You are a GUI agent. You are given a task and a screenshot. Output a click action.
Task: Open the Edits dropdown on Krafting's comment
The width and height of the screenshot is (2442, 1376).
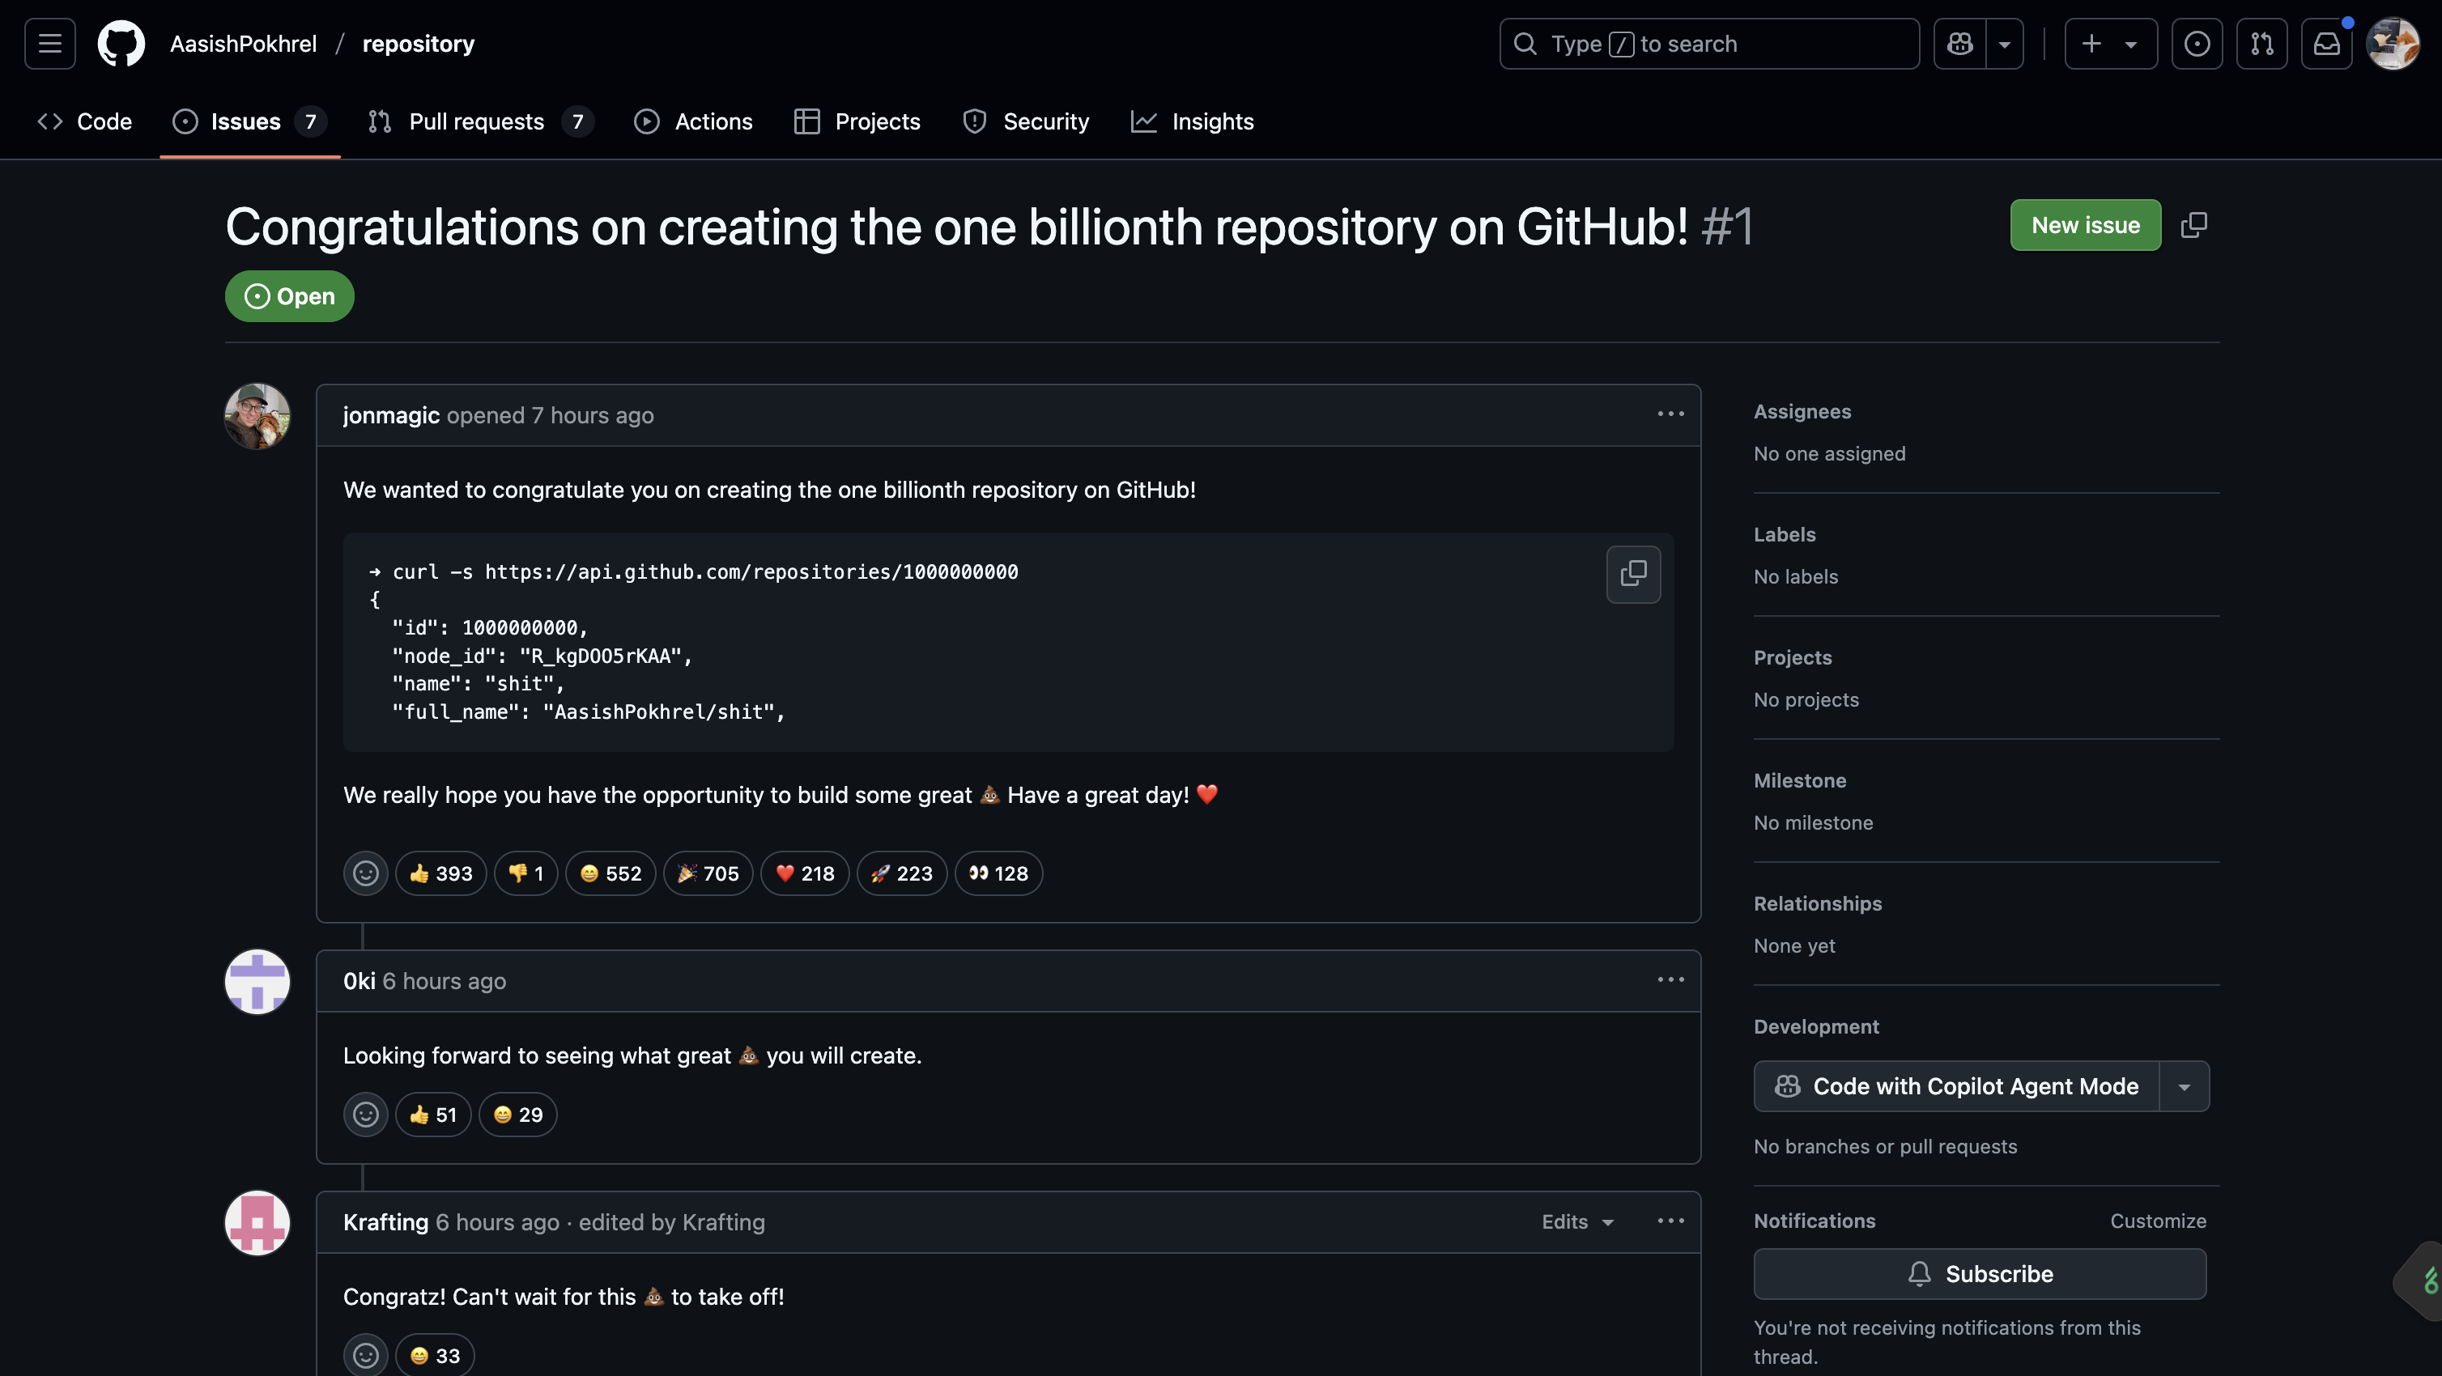point(1577,1222)
